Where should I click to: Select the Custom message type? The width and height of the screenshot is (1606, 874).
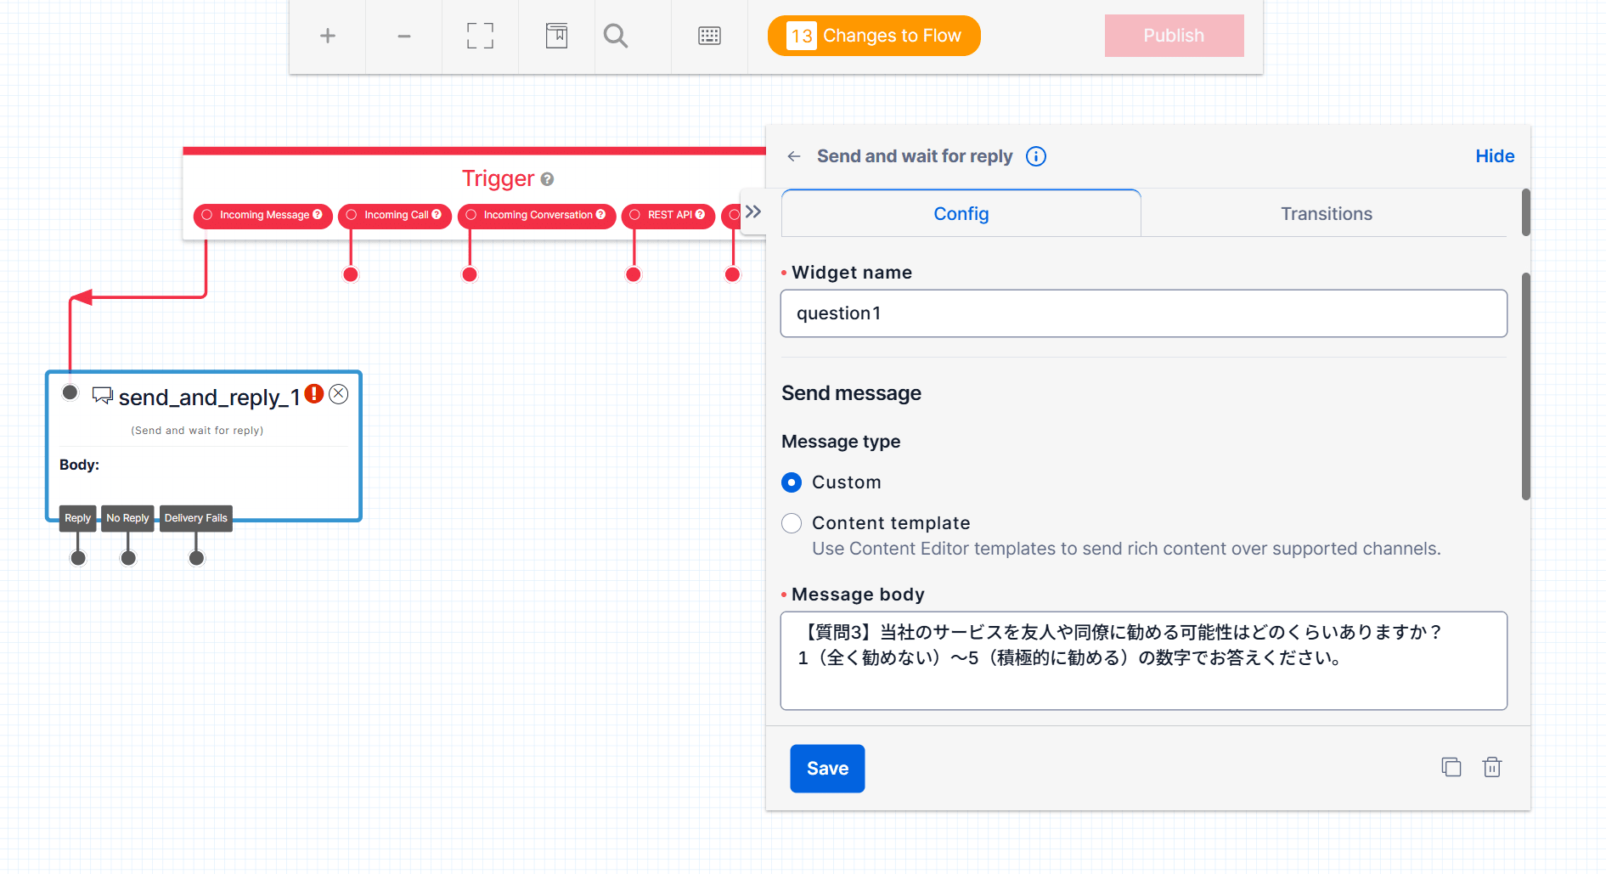792,482
